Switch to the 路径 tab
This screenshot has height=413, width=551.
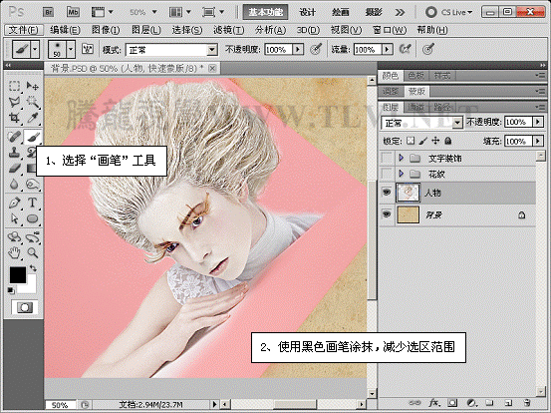(x=442, y=107)
